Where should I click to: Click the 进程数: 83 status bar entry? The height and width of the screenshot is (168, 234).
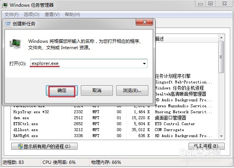(x=13, y=162)
